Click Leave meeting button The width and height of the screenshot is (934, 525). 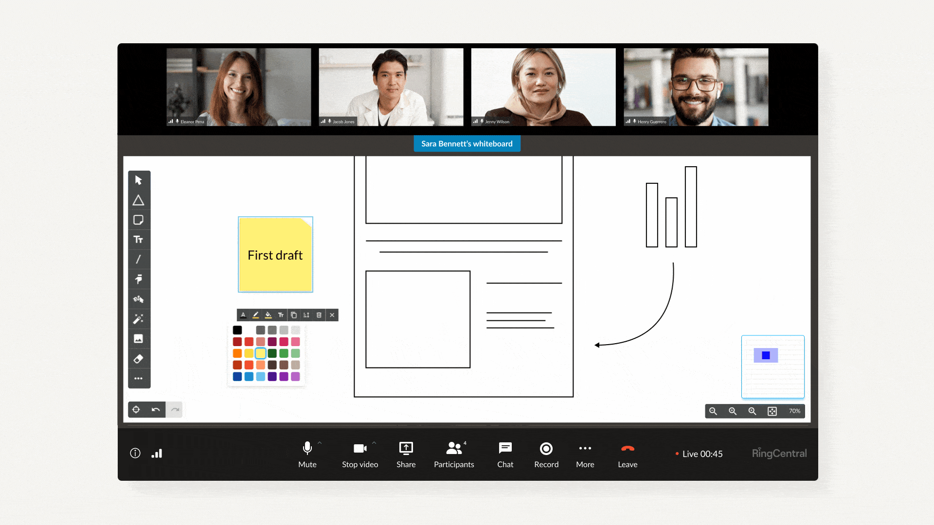[x=627, y=453]
